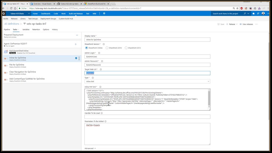Screen dimensions: 272x153
Task: Click the Inline PnP Xml scrollbar thumb
Action: click(209, 98)
